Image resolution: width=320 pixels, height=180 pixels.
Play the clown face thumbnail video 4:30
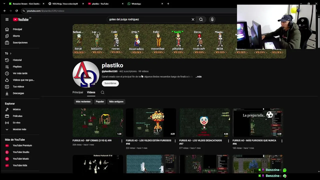tap(204, 122)
